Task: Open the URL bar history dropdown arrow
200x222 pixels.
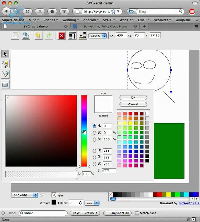Action: coord(118,11)
